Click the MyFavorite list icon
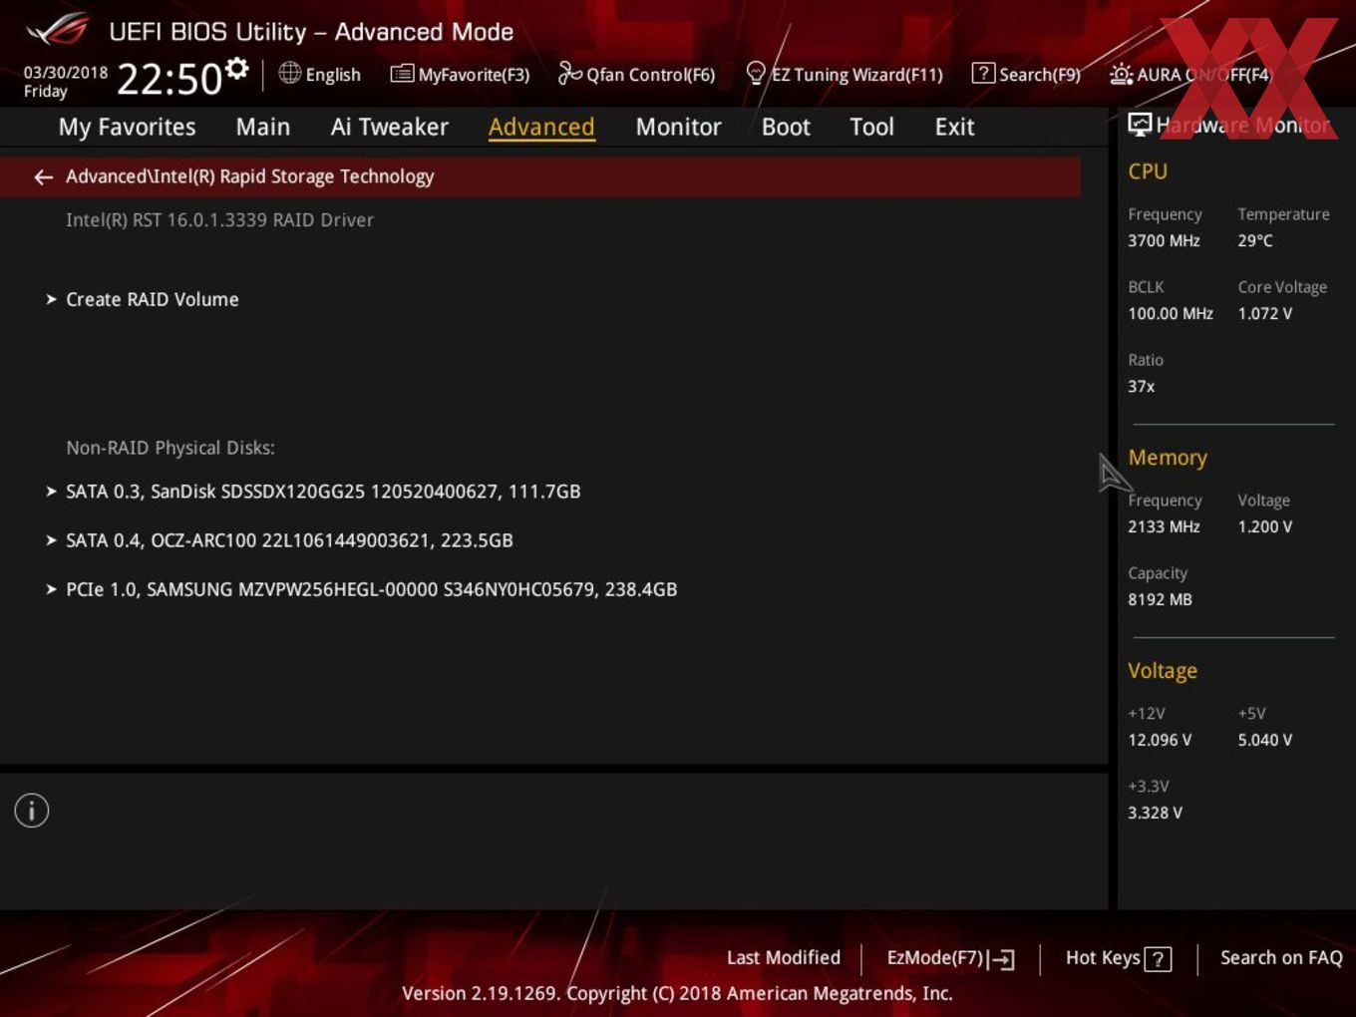The width and height of the screenshot is (1356, 1017). coord(402,74)
